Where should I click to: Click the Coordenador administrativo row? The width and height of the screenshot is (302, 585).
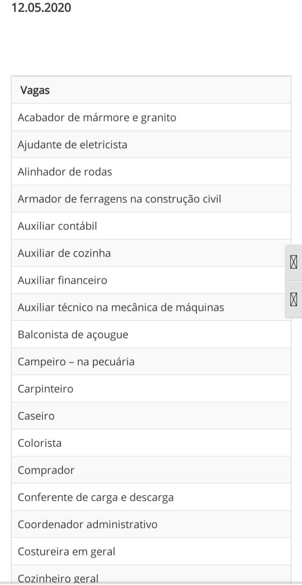151,524
